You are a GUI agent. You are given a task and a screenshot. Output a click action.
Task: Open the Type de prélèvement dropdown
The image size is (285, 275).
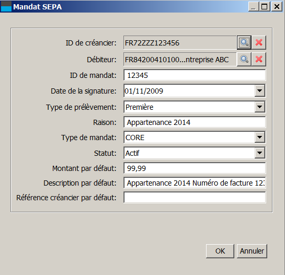pos(259,107)
